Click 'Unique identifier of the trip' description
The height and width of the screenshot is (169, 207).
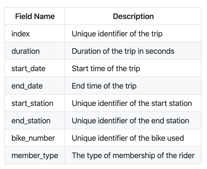coord(117,34)
